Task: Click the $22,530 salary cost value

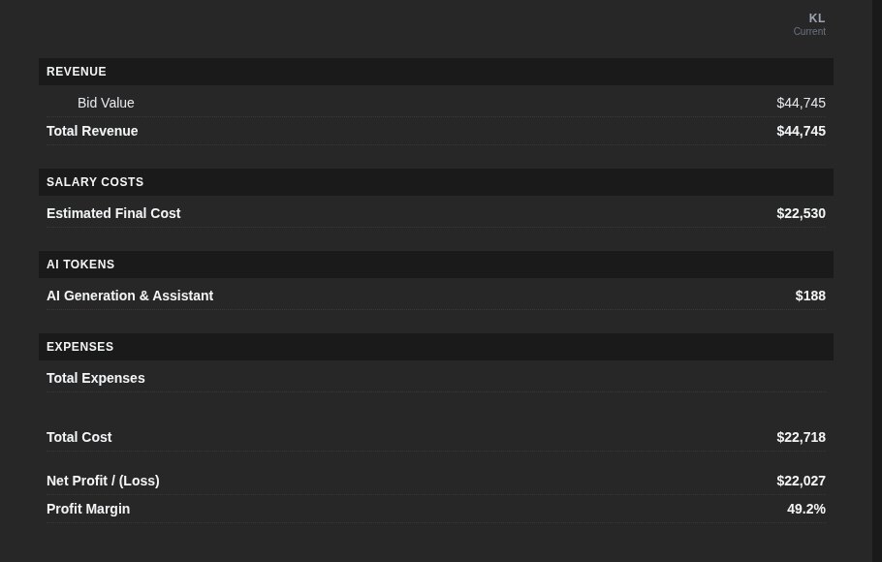Action: click(801, 213)
